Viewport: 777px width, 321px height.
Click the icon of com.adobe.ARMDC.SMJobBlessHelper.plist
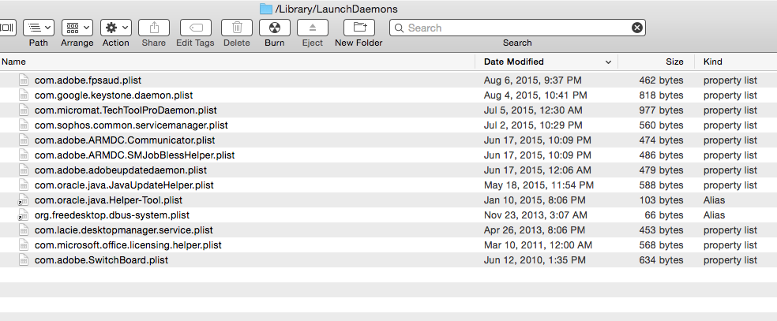(23, 155)
